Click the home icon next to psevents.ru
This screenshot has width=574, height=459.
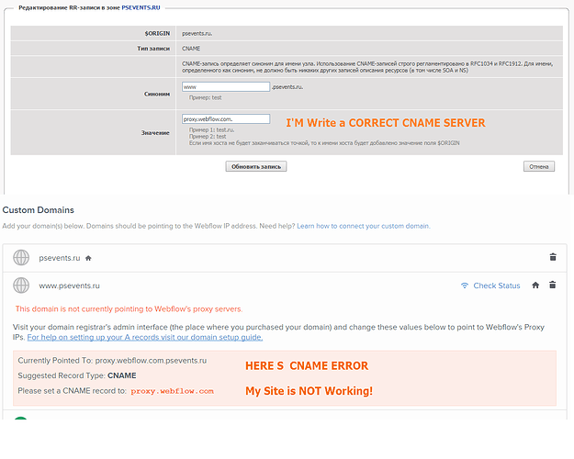coord(88,258)
